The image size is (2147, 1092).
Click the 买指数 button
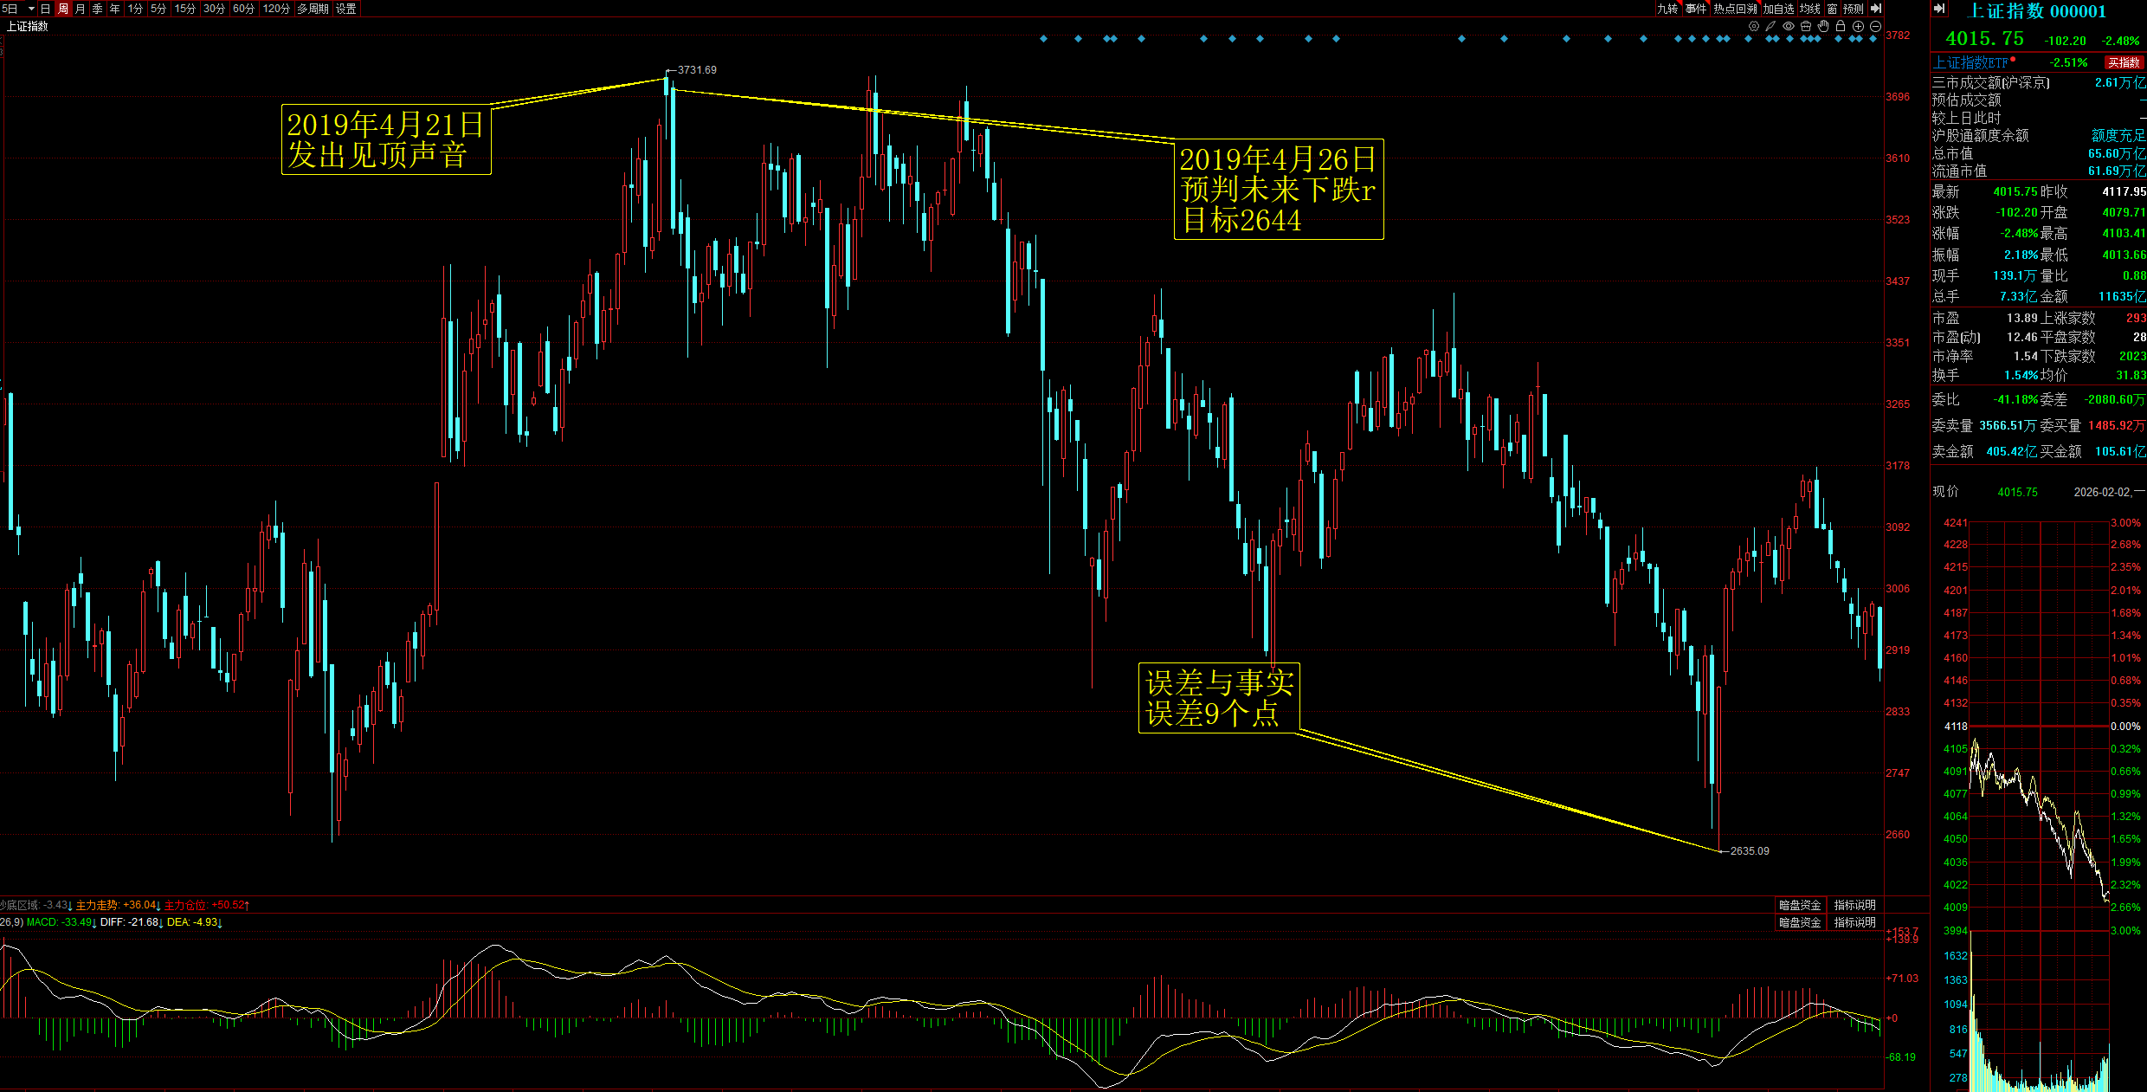pyautogui.click(x=2124, y=62)
